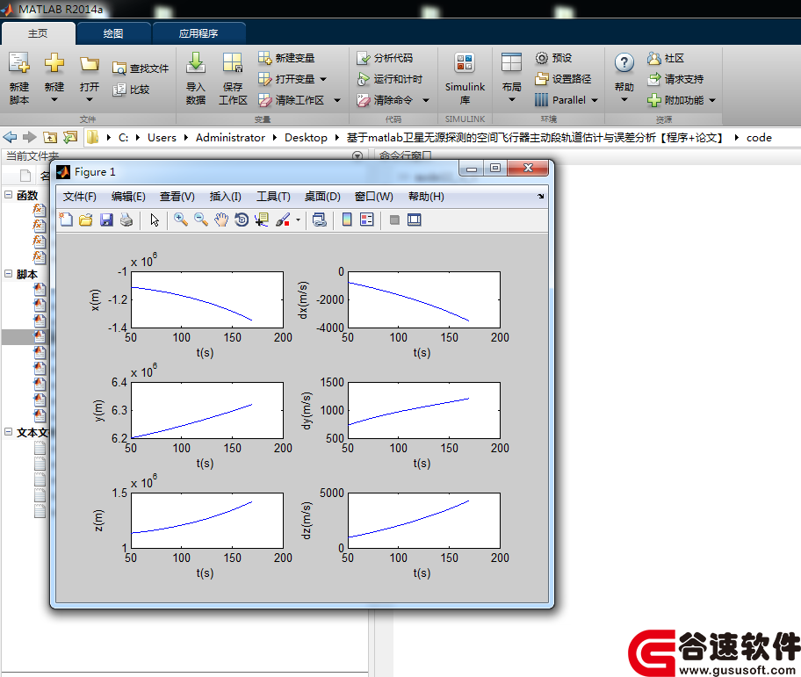801x677 pixels.
Task: Open the 插入(I) menu in Figure 1
Action: (225, 197)
